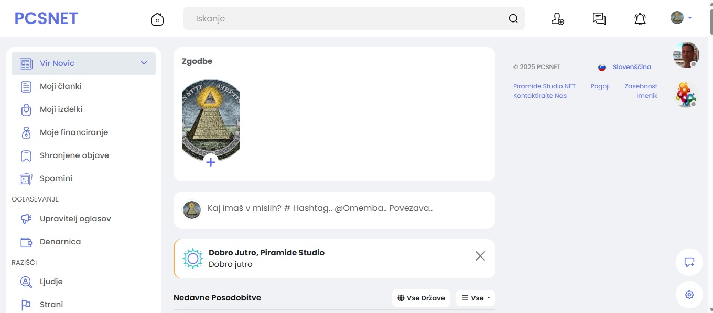The height and width of the screenshot is (313, 713).
Task: Open Imenik link
Action: (647, 96)
